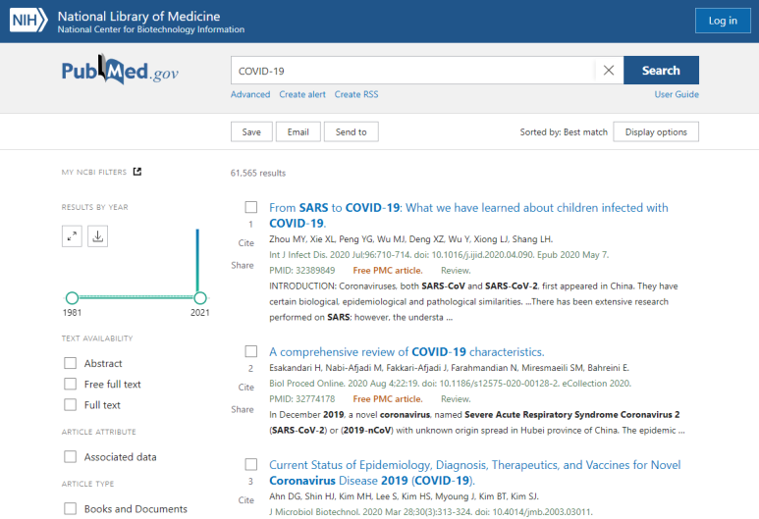
Task: Click the Int J Infect Dis citation line
Action: (x=439, y=255)
